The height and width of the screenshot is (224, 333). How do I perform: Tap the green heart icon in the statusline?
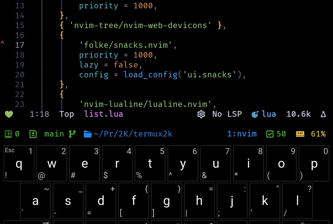click(x=9, y=114)
